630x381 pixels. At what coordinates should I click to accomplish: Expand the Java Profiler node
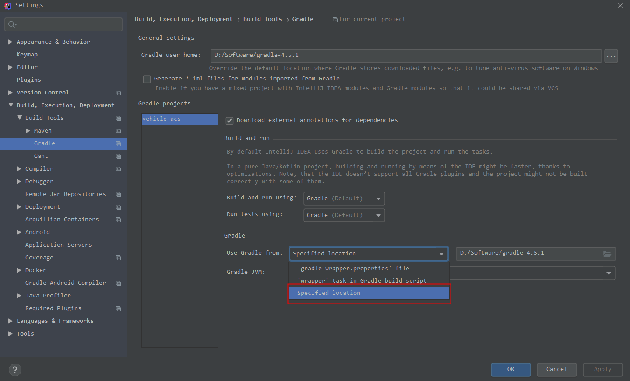pyautogui.click(x=19, y=296)
